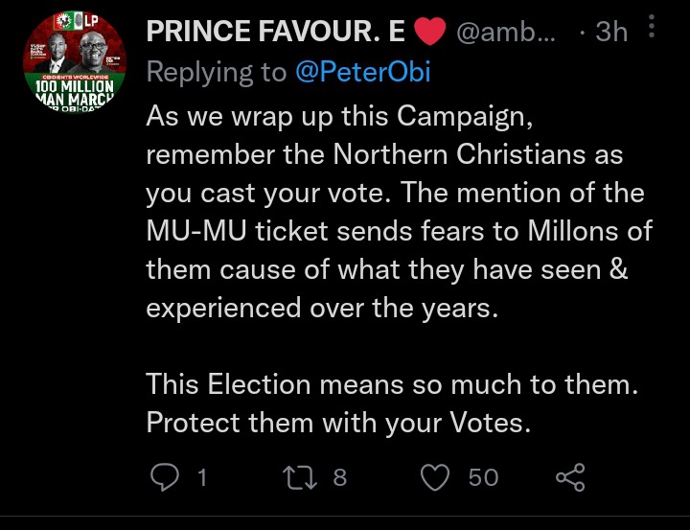Open PRINCE FAVOUR. E display name profile
The width and height of the screenshot is (690, 530).
point(275,32)
